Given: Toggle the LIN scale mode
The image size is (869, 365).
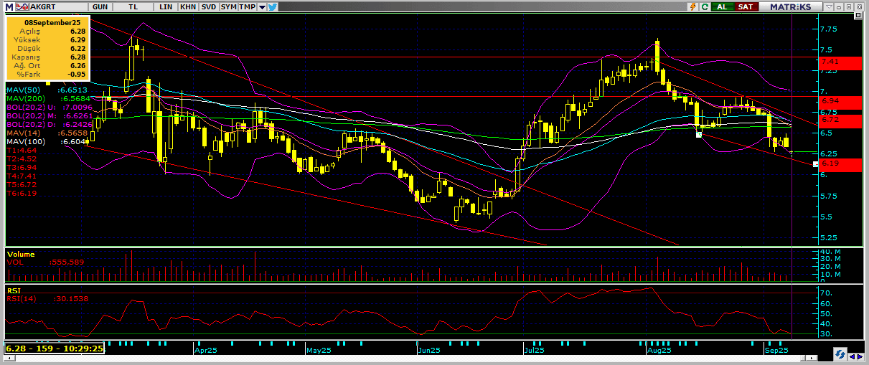Looking at the screenshot, I should point(166,6).
